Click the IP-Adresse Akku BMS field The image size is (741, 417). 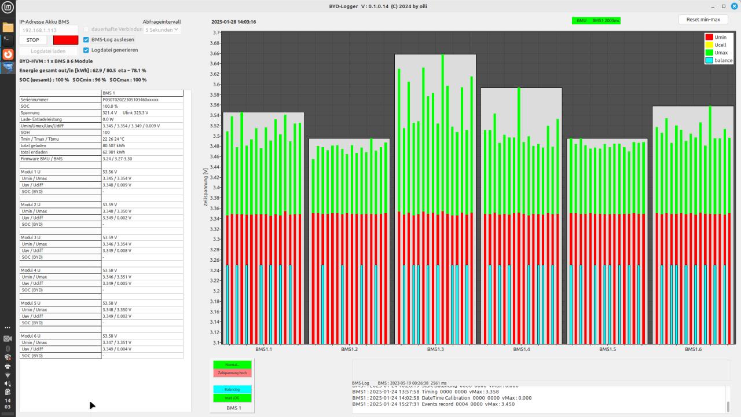pyautogui.click(x=48, y=30)
